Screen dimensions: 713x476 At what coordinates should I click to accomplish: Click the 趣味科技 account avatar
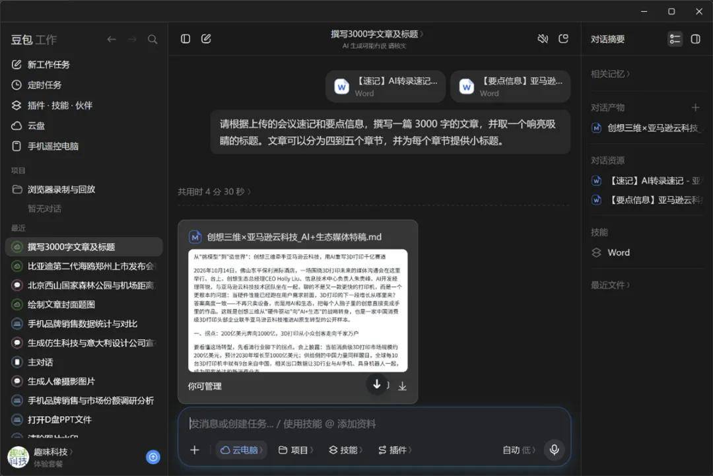tap(18, 457)
